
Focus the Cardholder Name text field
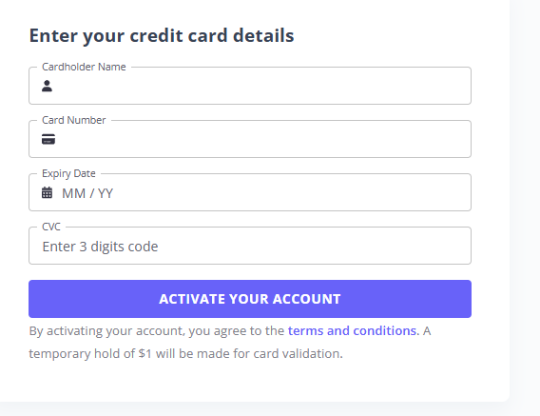pos(250,86)
